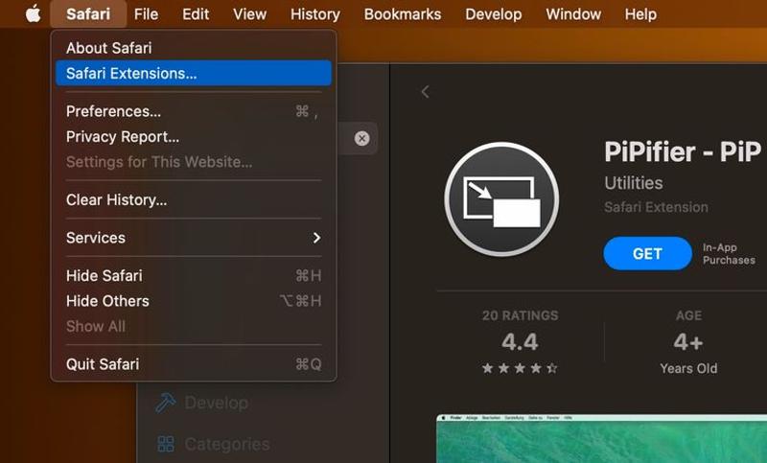Click GET to download PiPifier
Screen dimensions: 767x463
click(x=647, y=253)
